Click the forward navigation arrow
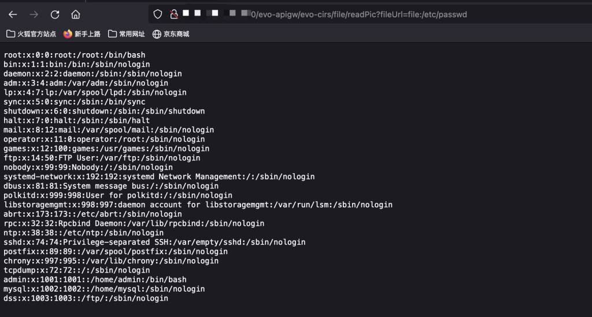 (x=34, y=14)
